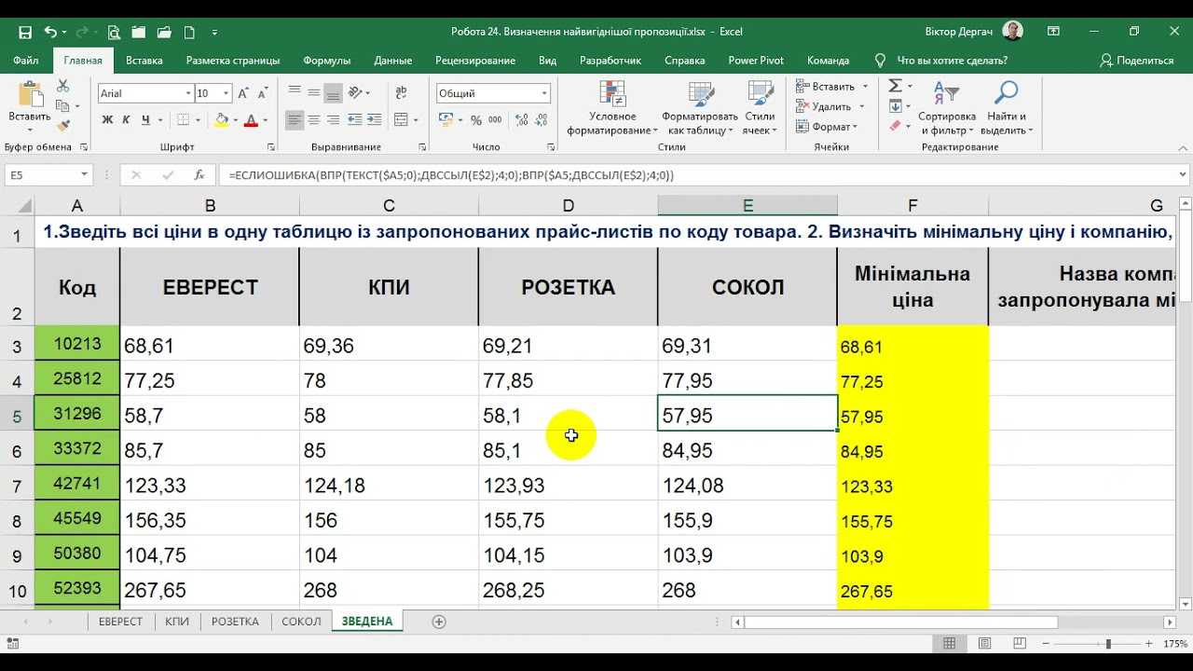Decrease font size with the small A icon
Viewport: 1193px width, 671px height.
point(263,93)
